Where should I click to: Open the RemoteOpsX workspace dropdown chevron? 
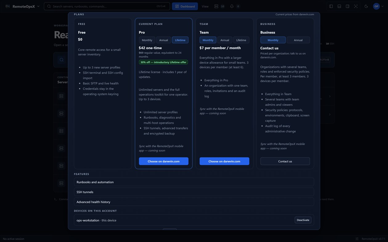point(38,6)
